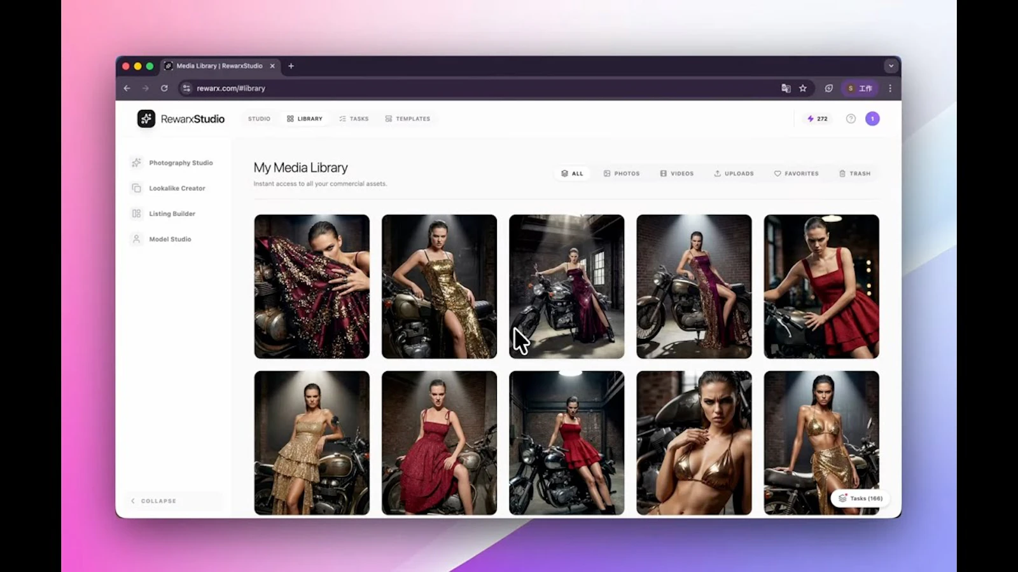This screenshot has height=572, width=1018.
Task: Open the Tasks tab
Action: [354, 119]
